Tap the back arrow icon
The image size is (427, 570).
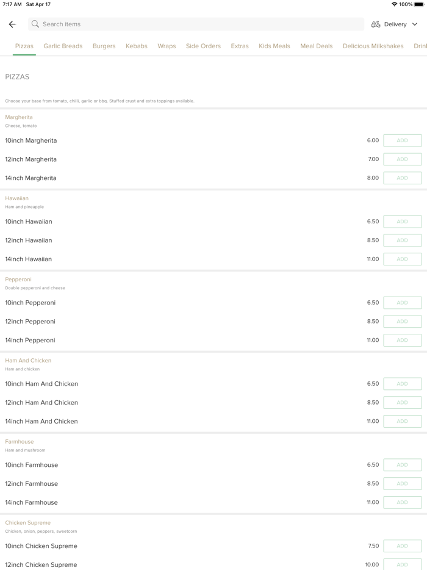tap(12, 24)
